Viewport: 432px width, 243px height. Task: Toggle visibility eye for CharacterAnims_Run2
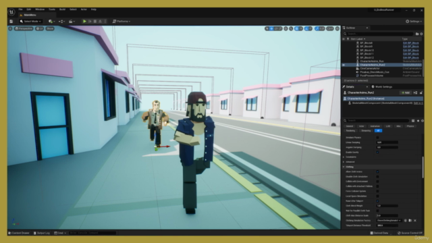[x=344, y=65]
